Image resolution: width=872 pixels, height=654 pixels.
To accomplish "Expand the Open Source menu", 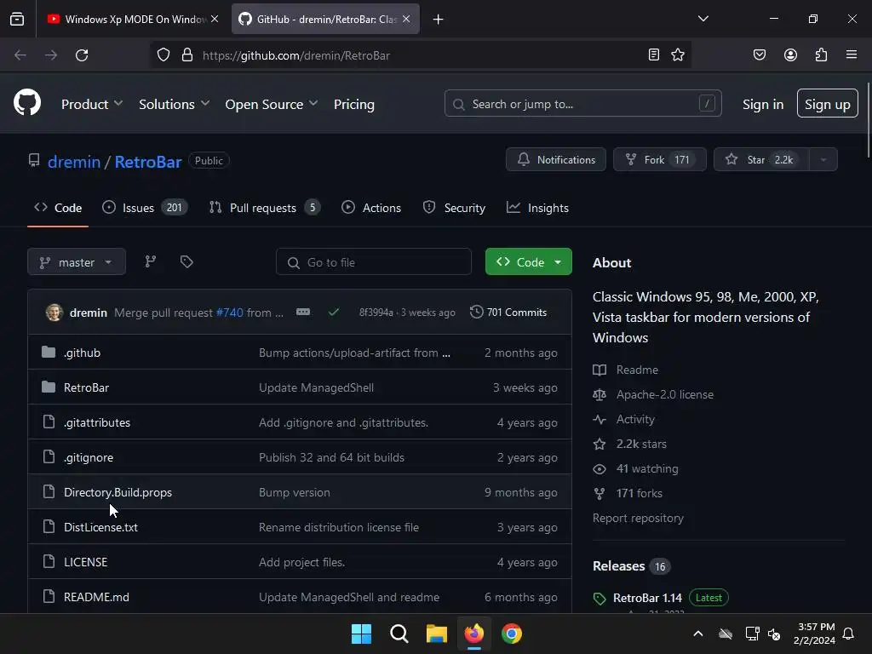I will [272, 104].
